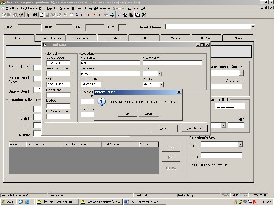The width and height of the screenshot is (274, 205).
Task: Click the open book toolbar icon
Action: 137,15
